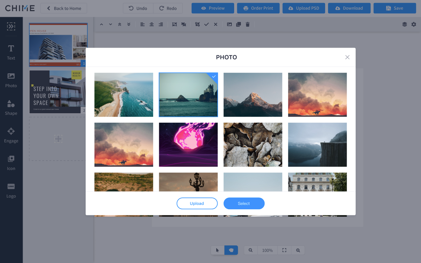Select the dry grassland landscape photo

pos(124,182)
